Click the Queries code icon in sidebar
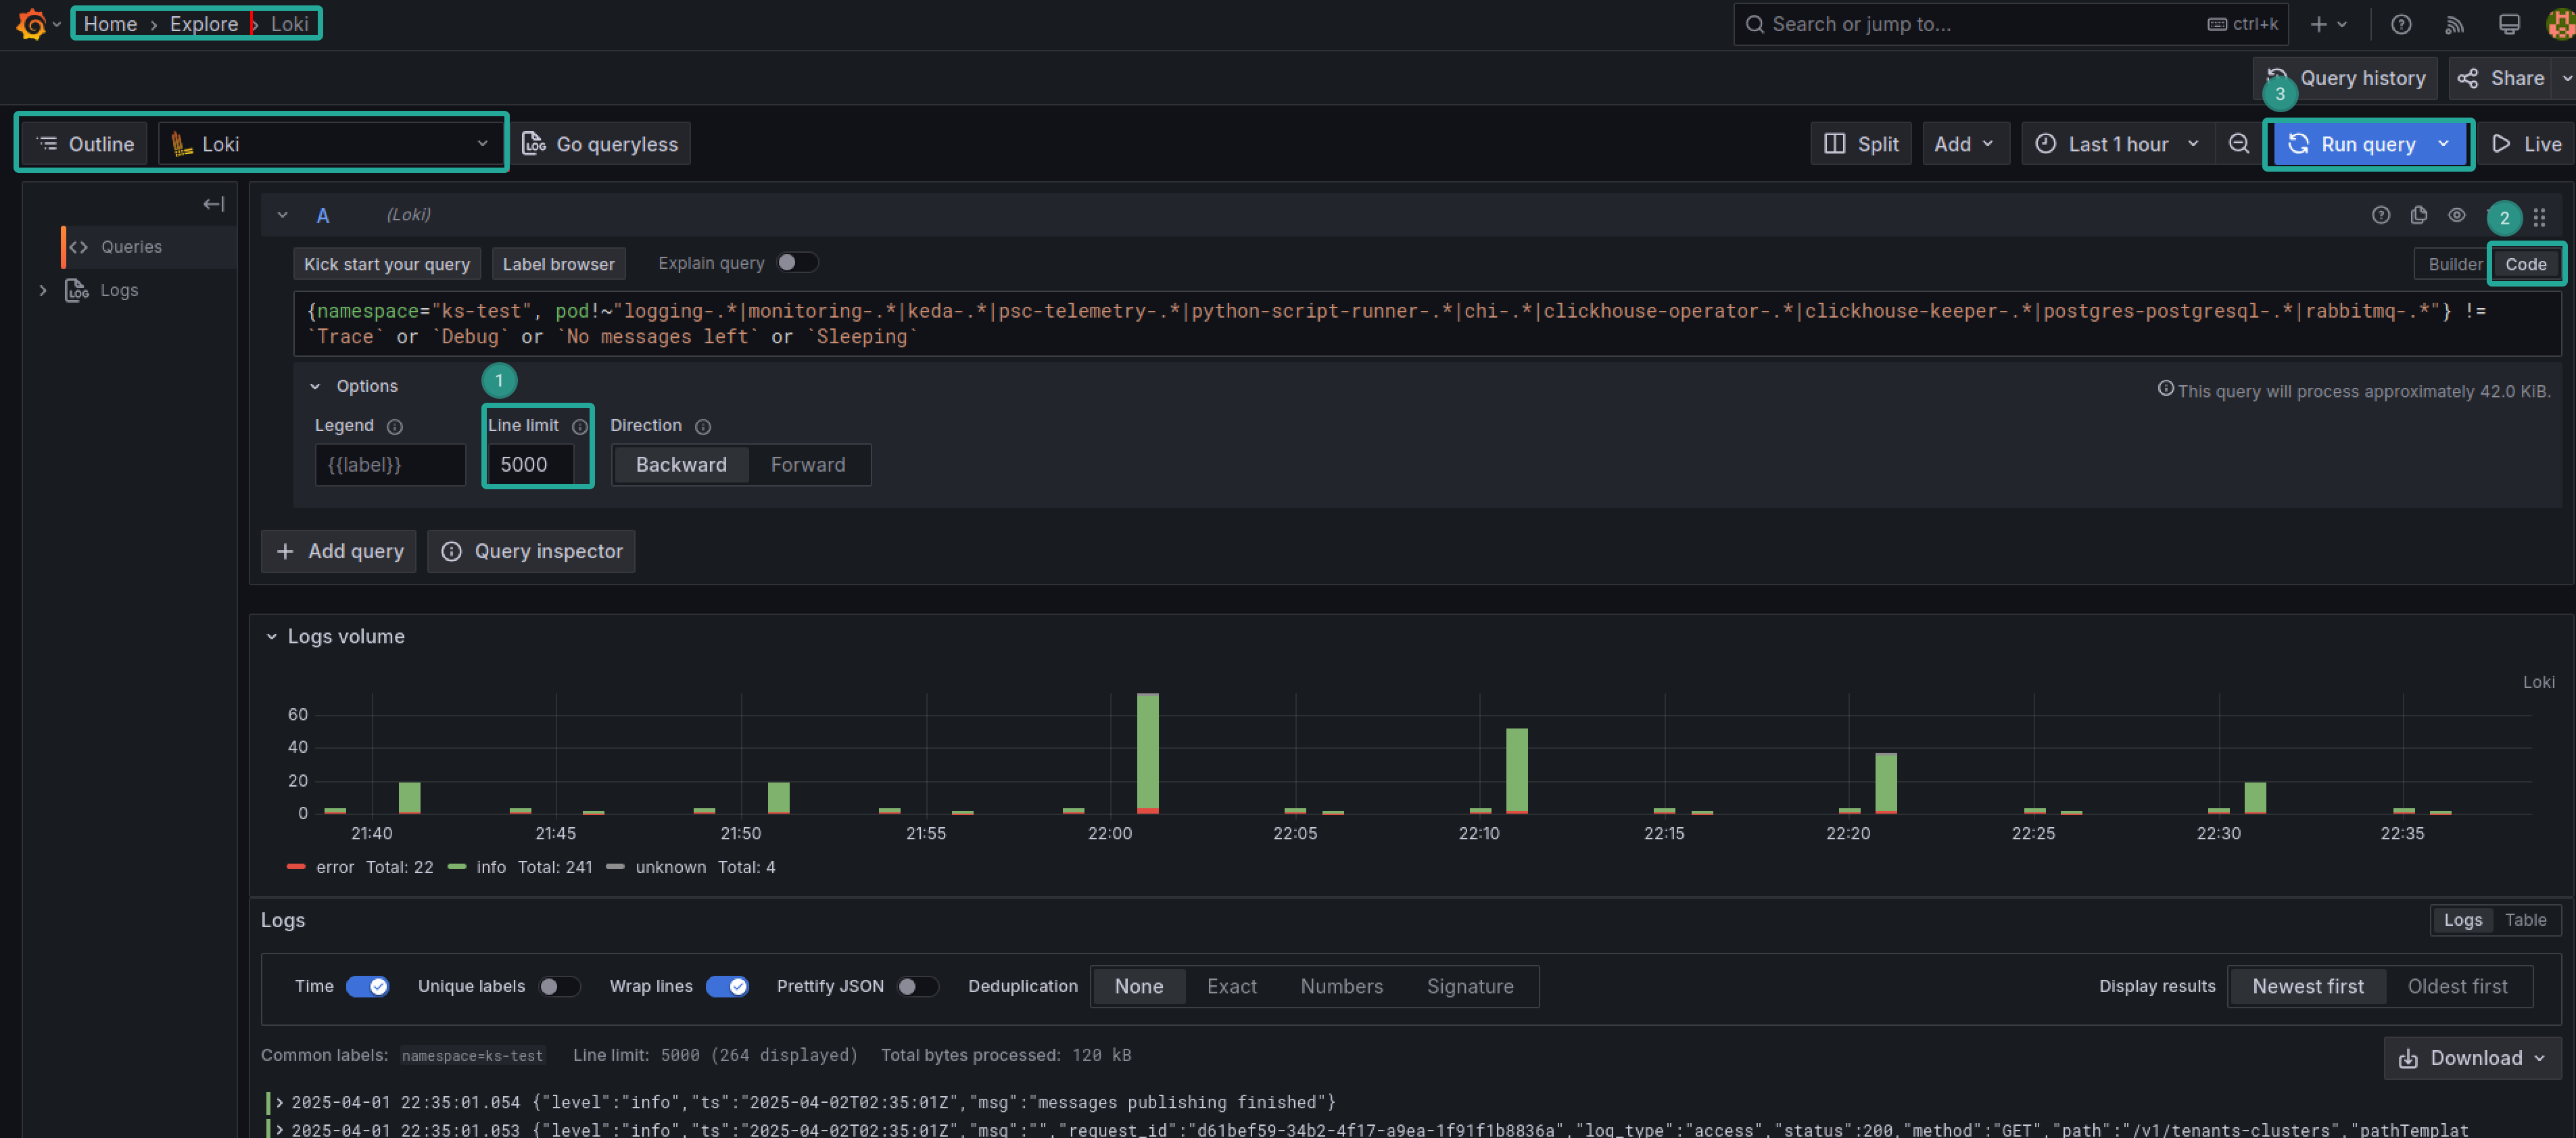The image size is (2576, 1138). click(79, 247)
